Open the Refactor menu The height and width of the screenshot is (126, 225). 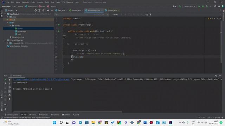coord(40,2)
